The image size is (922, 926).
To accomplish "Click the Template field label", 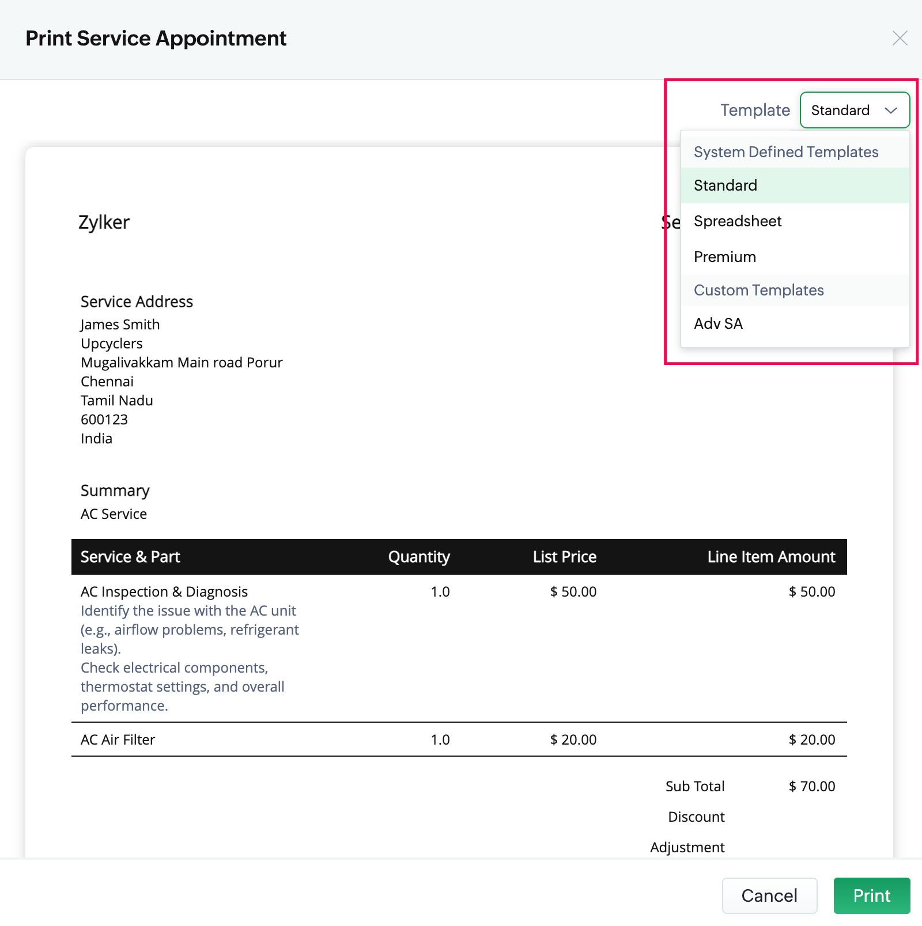I will click(x=755, y=110).
